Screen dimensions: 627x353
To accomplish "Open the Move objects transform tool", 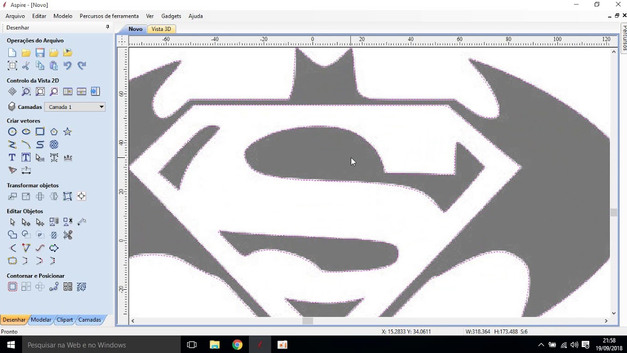I will [12, 197].
